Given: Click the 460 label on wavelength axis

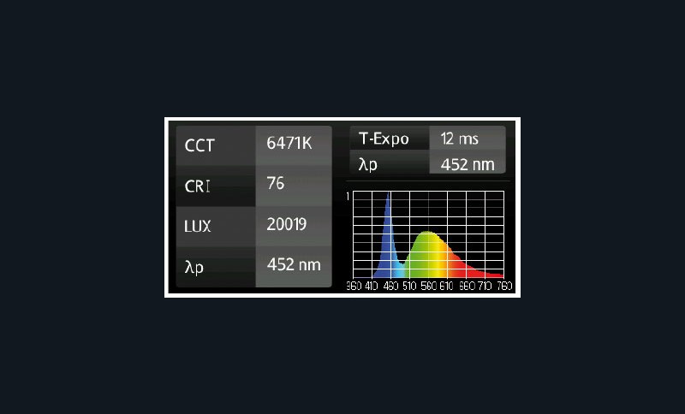Looking at the screenshot, I should pyautogui.click(x=391, y=287).
